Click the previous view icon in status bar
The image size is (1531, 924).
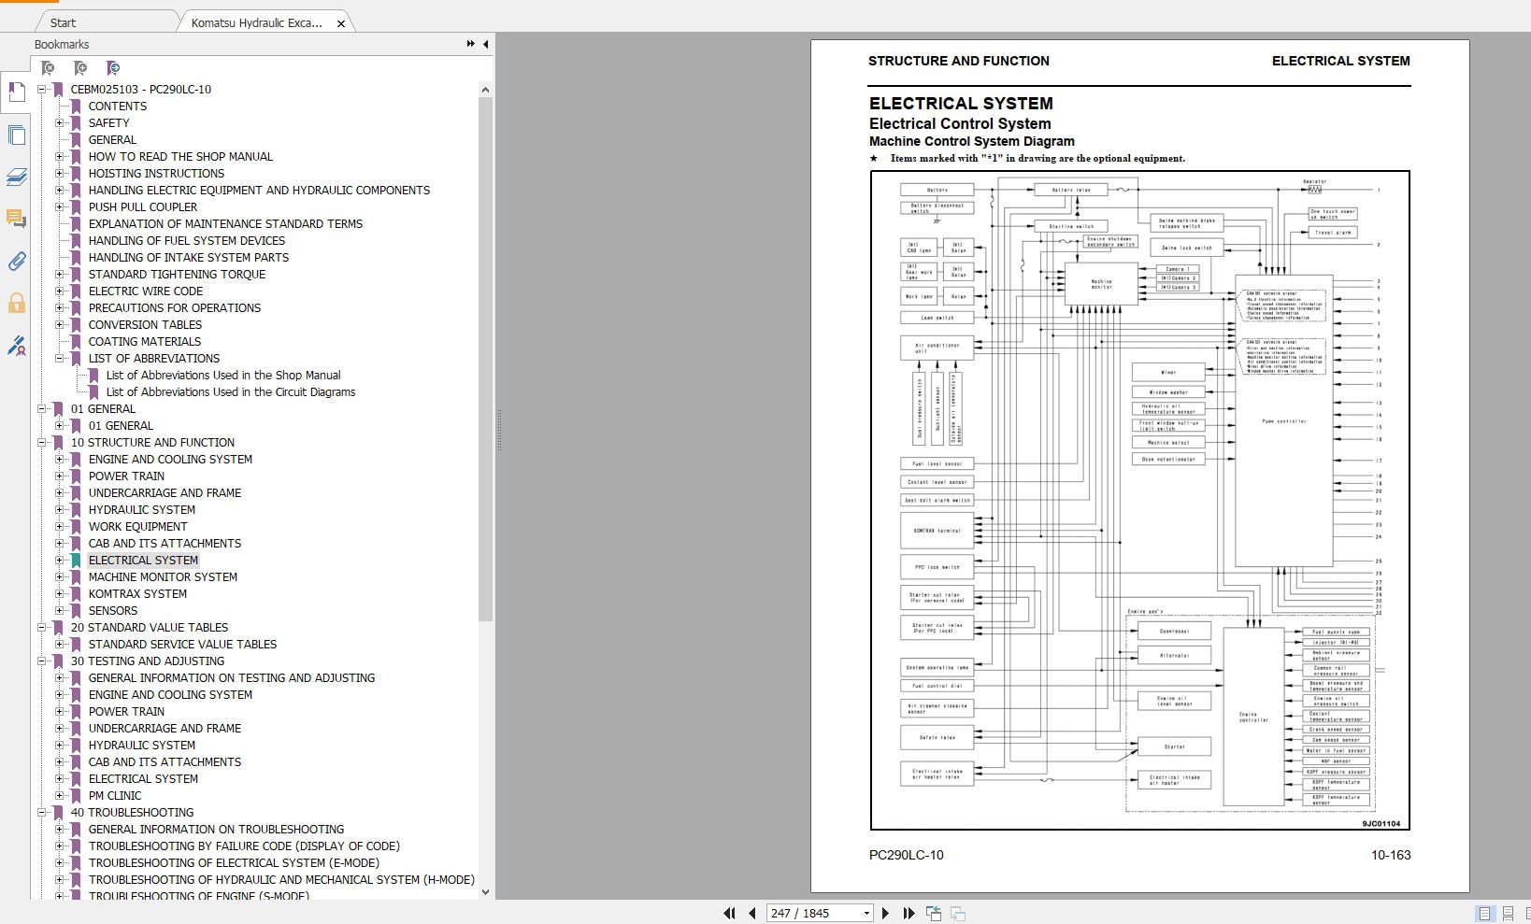pyautogui.click(x=934, y=913)
